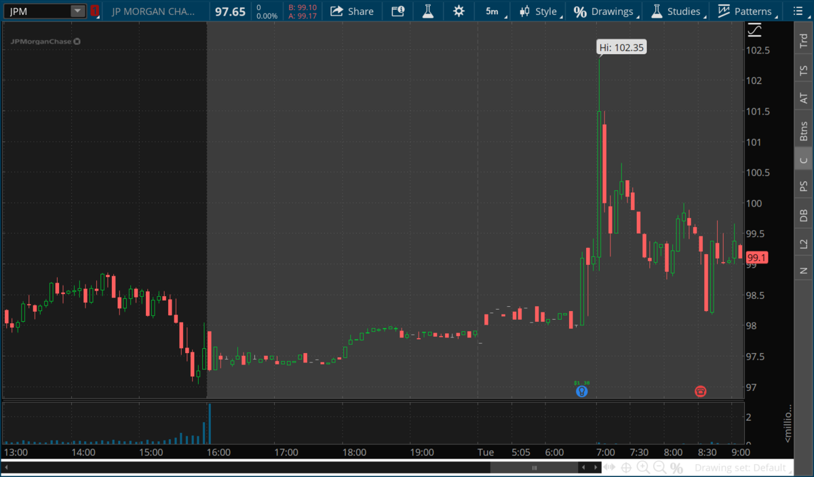Click the zoom out magnifier icon
Image resolution: width=814 pixels, height=477 pixels.
pos(659,468)
